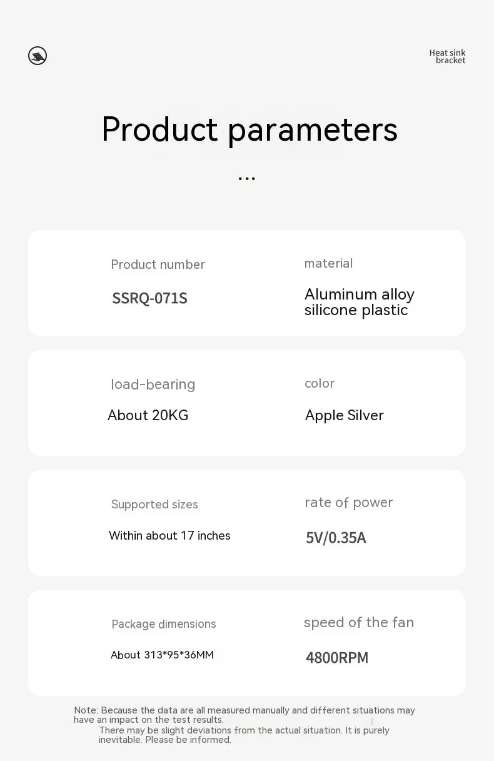Click the Within about 17 inches text
Viewport: 494px width, 761px height.
(169, 535)
